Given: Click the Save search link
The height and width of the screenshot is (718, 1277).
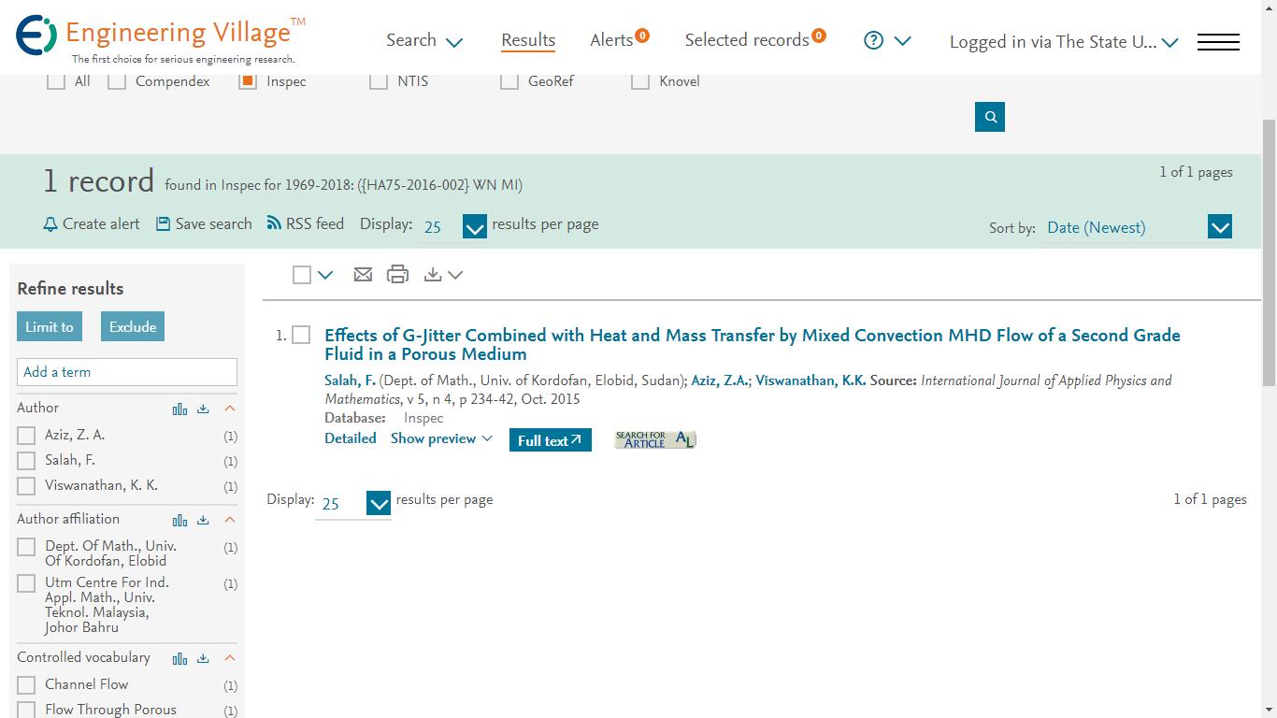Looking at the screenshot, I should 213,224.
